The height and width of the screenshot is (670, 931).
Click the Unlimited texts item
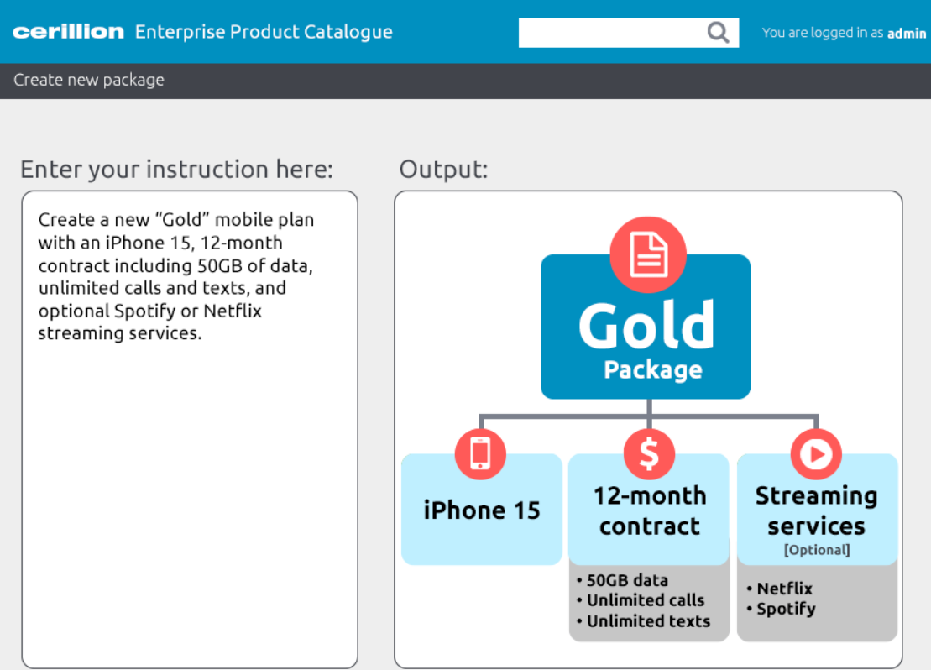tap(647, 621)
